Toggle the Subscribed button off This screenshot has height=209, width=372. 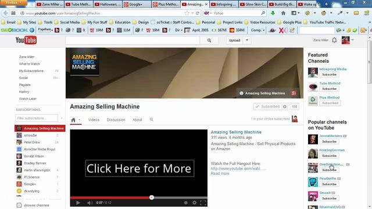[x=267, y=107]
